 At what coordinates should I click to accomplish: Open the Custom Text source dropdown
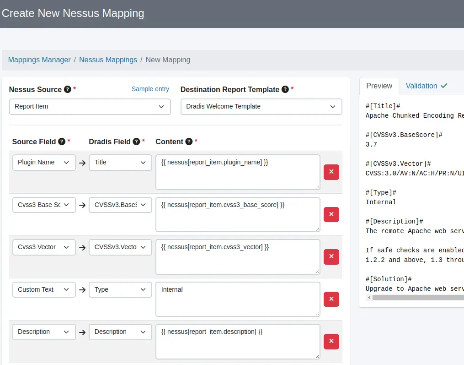[44, 290]
